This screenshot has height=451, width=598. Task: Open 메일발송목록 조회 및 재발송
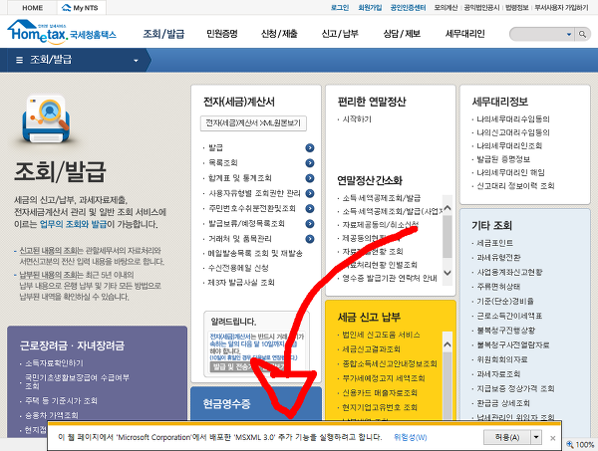click(x=255, y=253)
